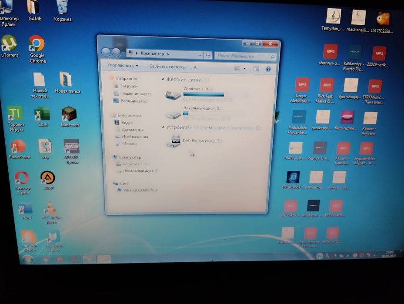
Task: Open the Корзина recycle bin icon
Action: (62, 10)
